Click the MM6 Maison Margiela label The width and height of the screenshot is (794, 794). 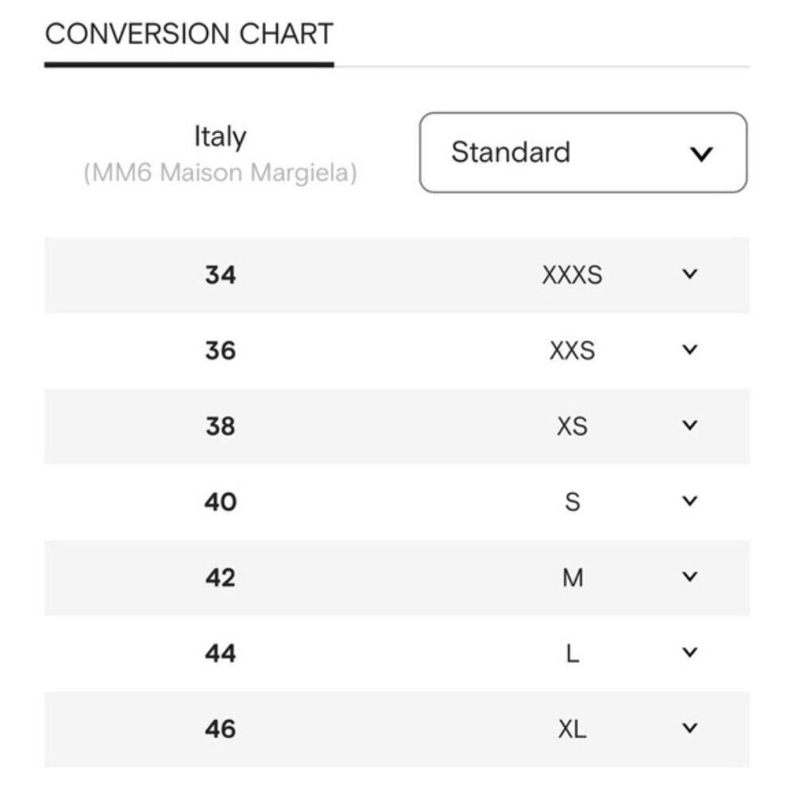coord(220,172)
